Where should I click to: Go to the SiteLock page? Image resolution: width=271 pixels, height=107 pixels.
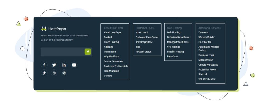coord(203,75)
